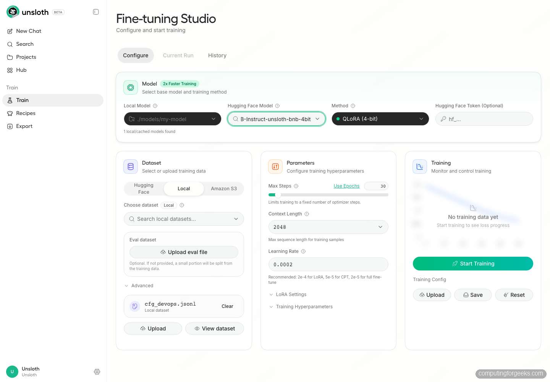Open the Hugging Face Model selector
This screenshot has height=382, width=550.
277,119
